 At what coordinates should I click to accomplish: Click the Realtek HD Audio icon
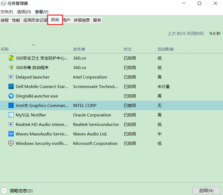click(x=11, y=124)
